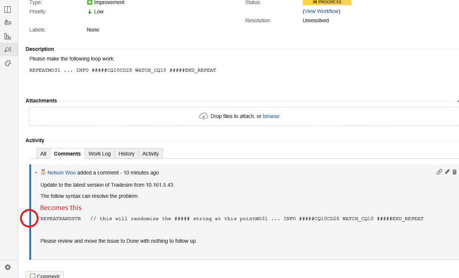Open the issue search icon in sidebar
Image resolution: width=459 pixels, height=278 pixels.
pyautogui.click(x=7, y=49)
